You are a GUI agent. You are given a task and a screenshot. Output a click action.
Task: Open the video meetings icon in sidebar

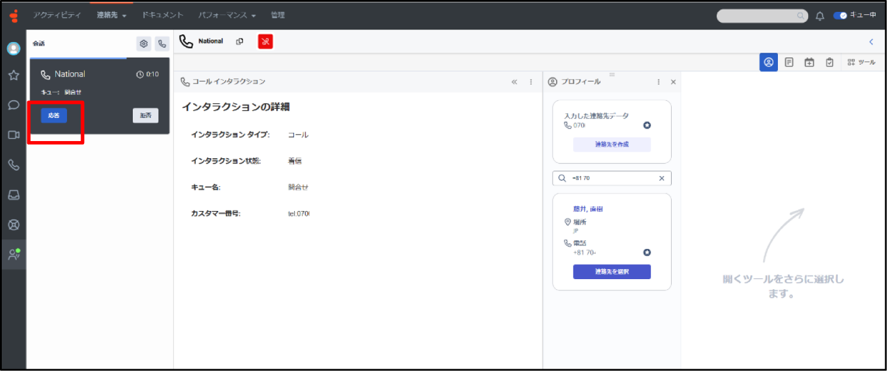13,135
